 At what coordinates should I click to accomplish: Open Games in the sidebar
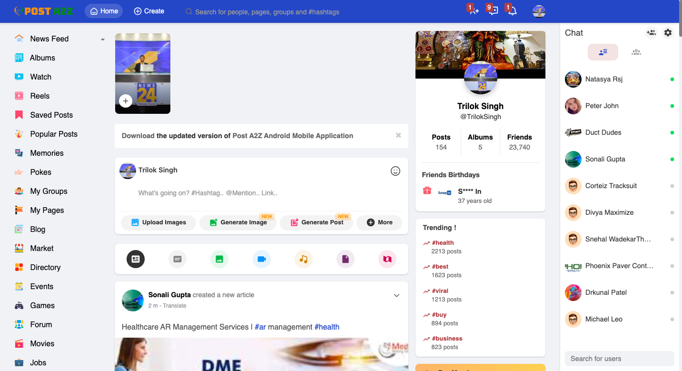tap(42, 305)
